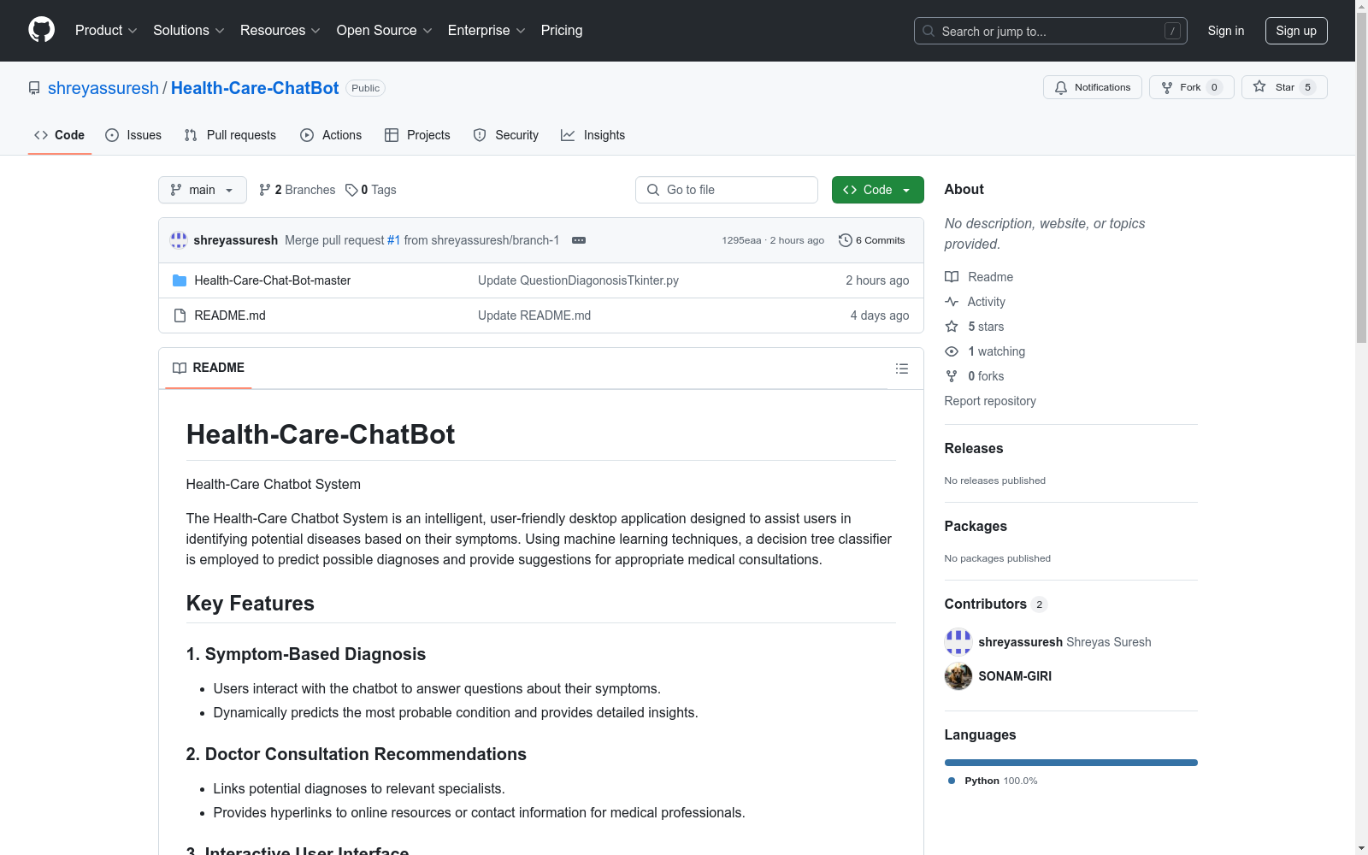
Task: Click the Public visibility badge
Action: (x=365, y=88)
